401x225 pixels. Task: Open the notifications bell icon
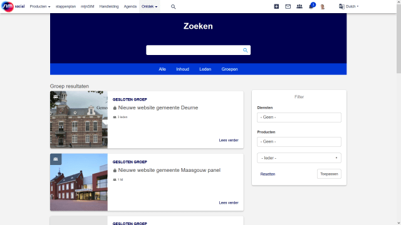pyautogui.click(x=311, y=7)
